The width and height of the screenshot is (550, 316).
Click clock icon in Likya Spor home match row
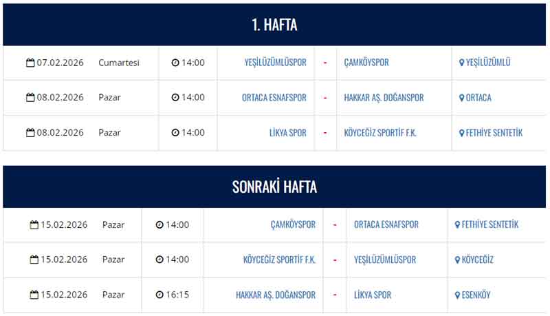[175, 133]
